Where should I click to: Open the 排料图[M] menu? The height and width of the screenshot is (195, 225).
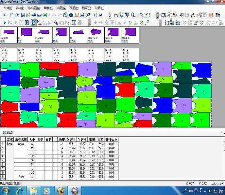coord(34,8)
